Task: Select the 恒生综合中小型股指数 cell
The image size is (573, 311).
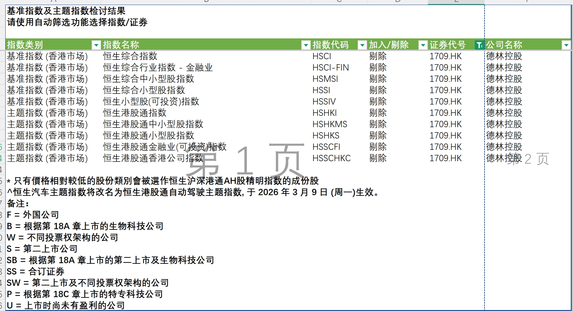Action: pyautogui.click(x=149, y=79)
